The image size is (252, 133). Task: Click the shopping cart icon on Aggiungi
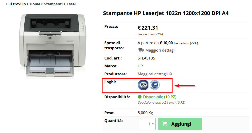[x=165, y=124]
